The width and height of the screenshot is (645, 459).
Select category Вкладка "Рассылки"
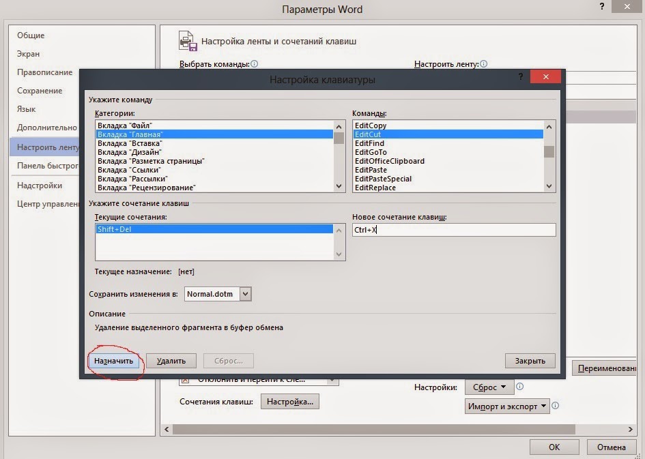tap(214, 179)
